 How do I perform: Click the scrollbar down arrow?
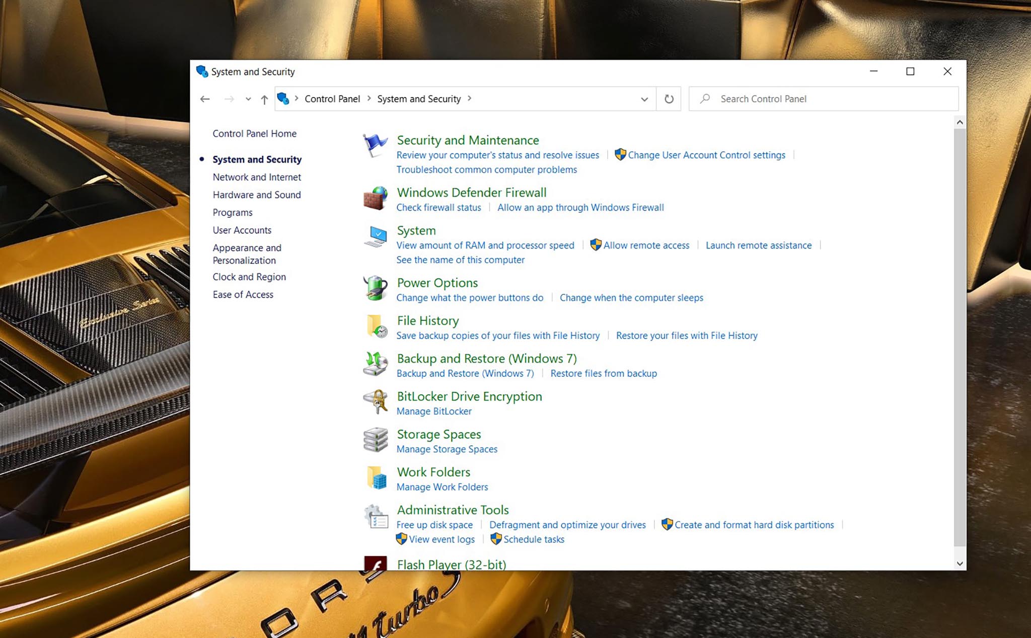click(960, 564)
